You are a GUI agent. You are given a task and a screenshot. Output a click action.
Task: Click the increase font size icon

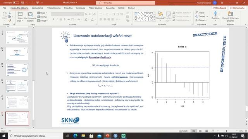pyautogui.click(x=86, y=14)
